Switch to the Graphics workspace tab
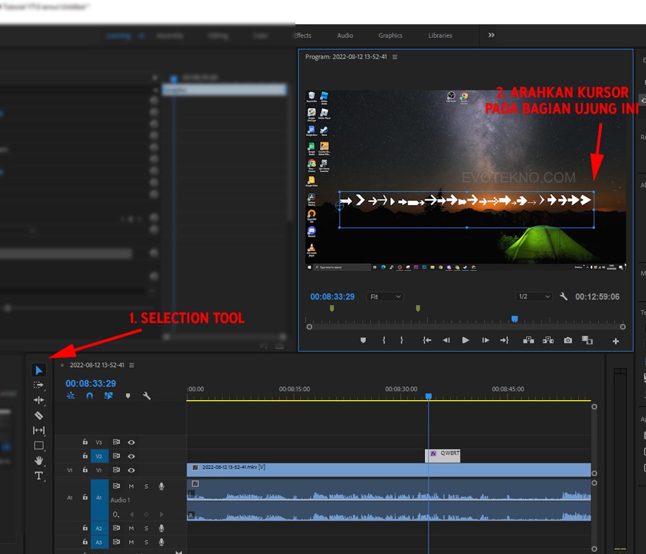 (390, 35)
